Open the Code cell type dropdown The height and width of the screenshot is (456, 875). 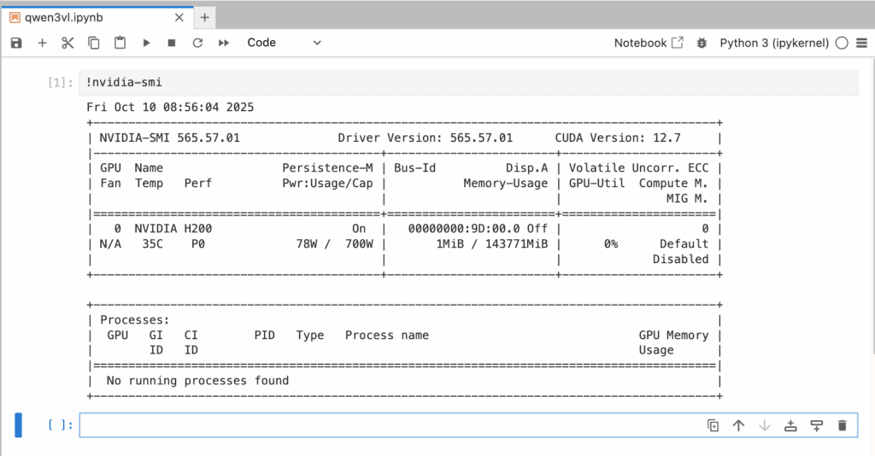[x=284, y=43]
